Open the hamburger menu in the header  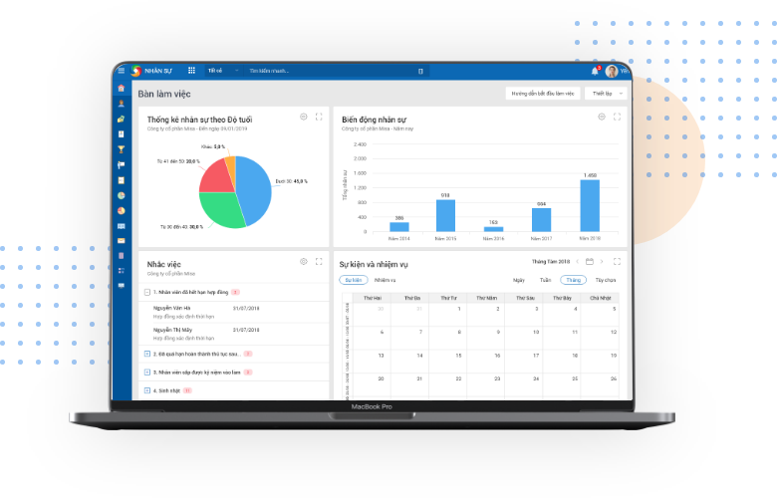(122, 71)
